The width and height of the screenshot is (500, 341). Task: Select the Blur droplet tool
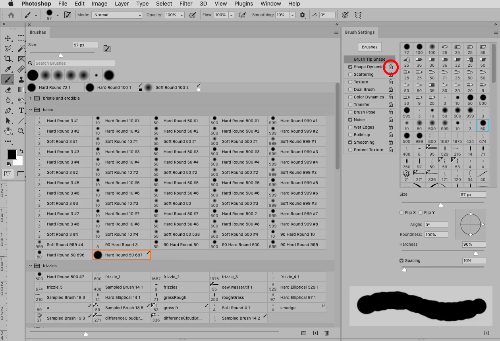[x=8, y=100]
